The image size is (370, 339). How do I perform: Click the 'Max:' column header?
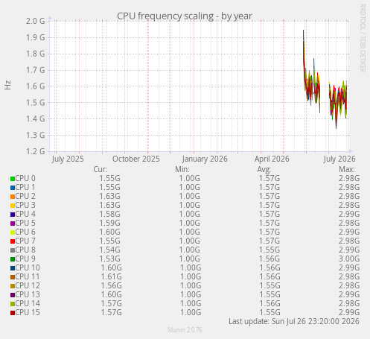[347, 169]
